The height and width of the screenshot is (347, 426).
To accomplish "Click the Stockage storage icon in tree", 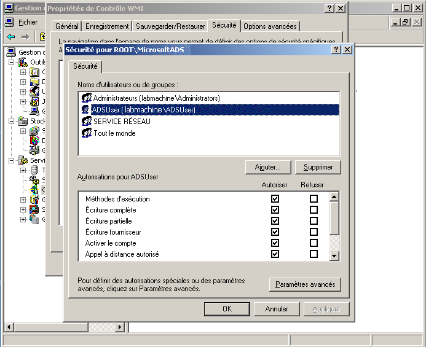I will (23, 121).
